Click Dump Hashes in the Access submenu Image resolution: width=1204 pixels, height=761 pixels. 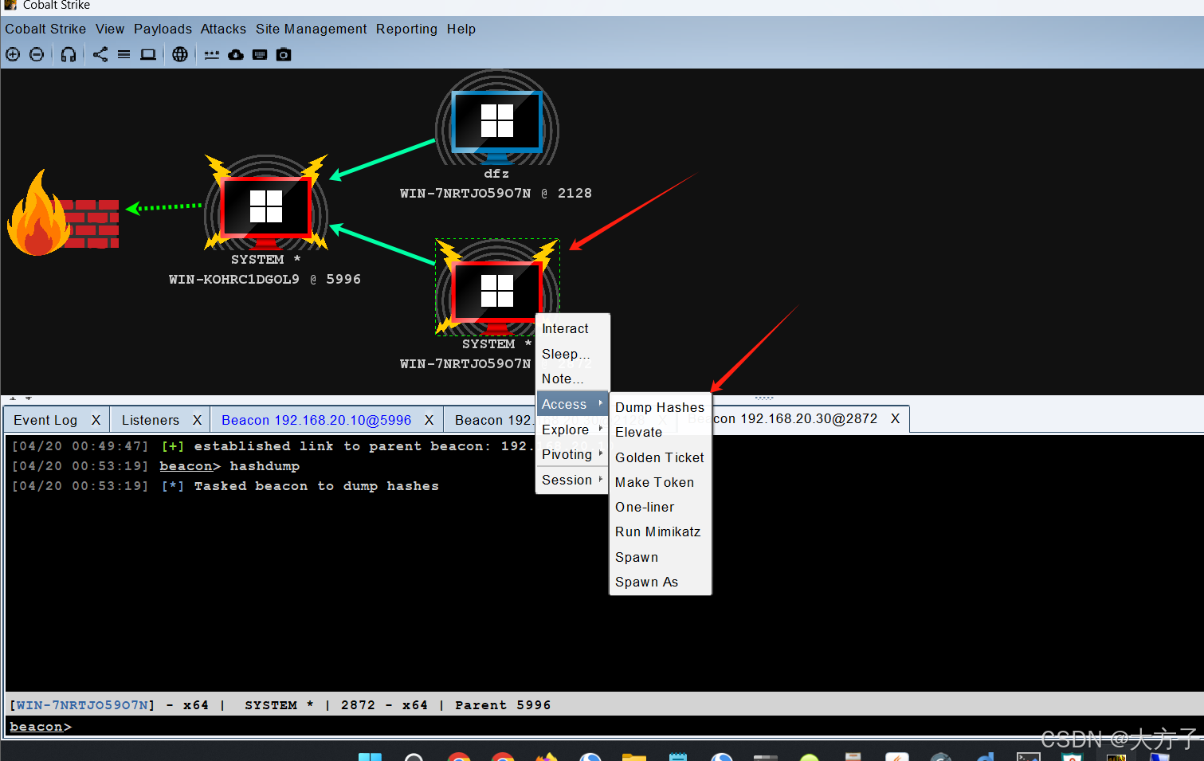click(660, 407)
